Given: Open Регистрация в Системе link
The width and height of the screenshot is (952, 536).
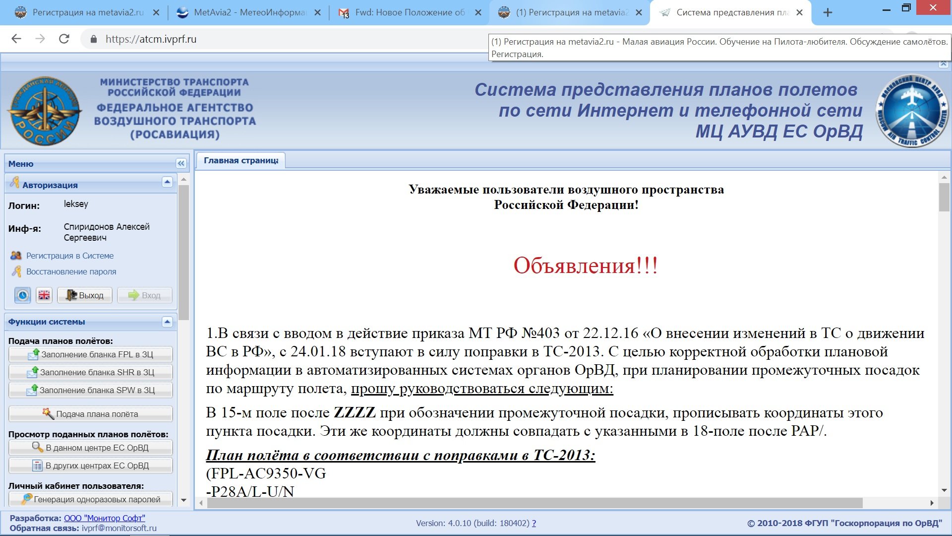Looking at the screenshot, I should (70, 256).
